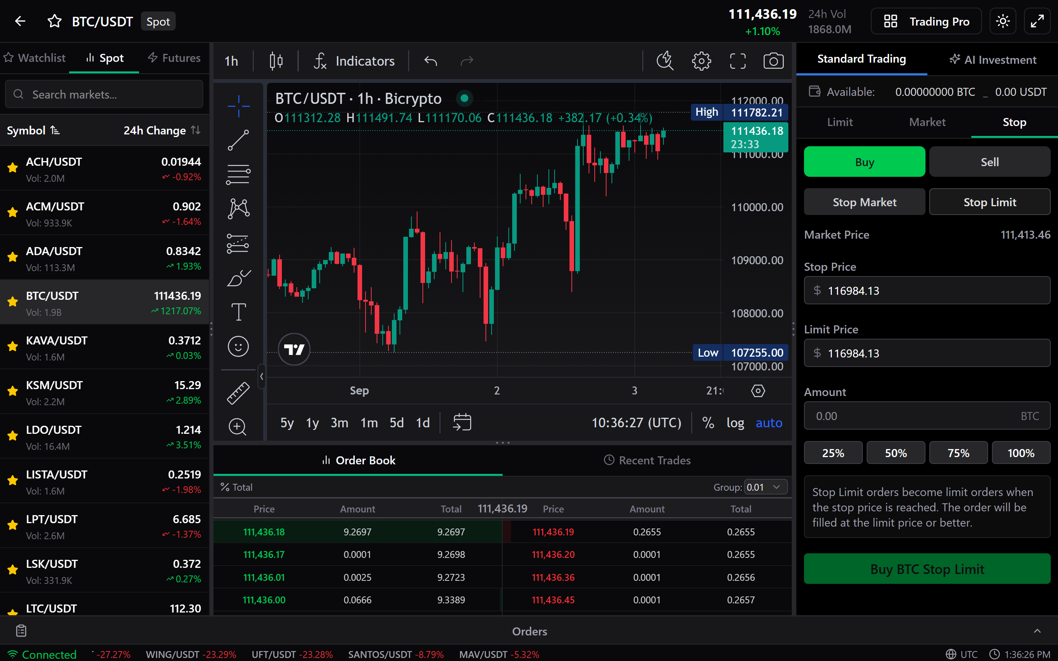Set amount to 50% preset
Image resolution: width=1058 pixels, height=661 pixels.
[895, 453]
